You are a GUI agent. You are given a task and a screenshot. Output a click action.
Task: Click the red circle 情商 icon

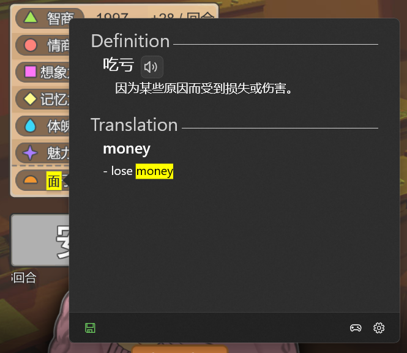30,45
